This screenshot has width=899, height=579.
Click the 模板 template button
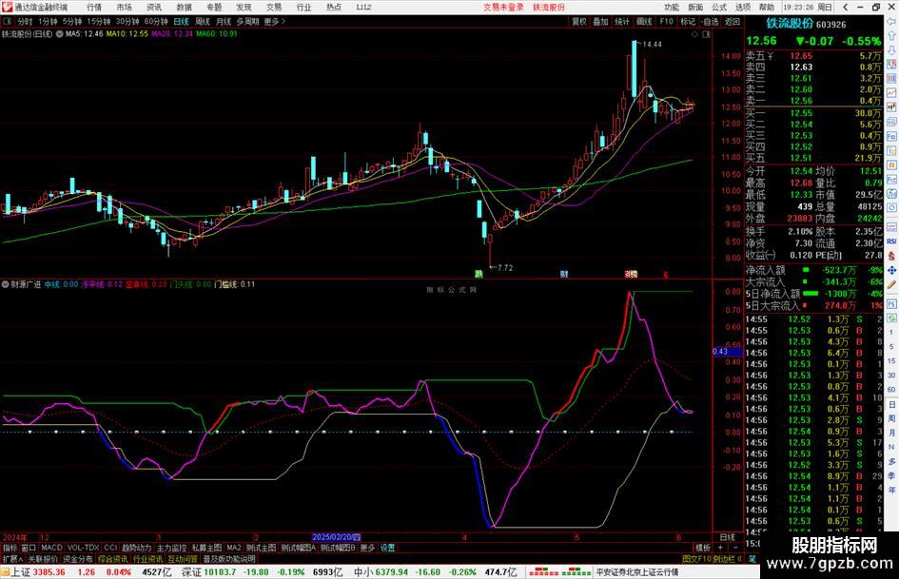click(x=702, y=548)
